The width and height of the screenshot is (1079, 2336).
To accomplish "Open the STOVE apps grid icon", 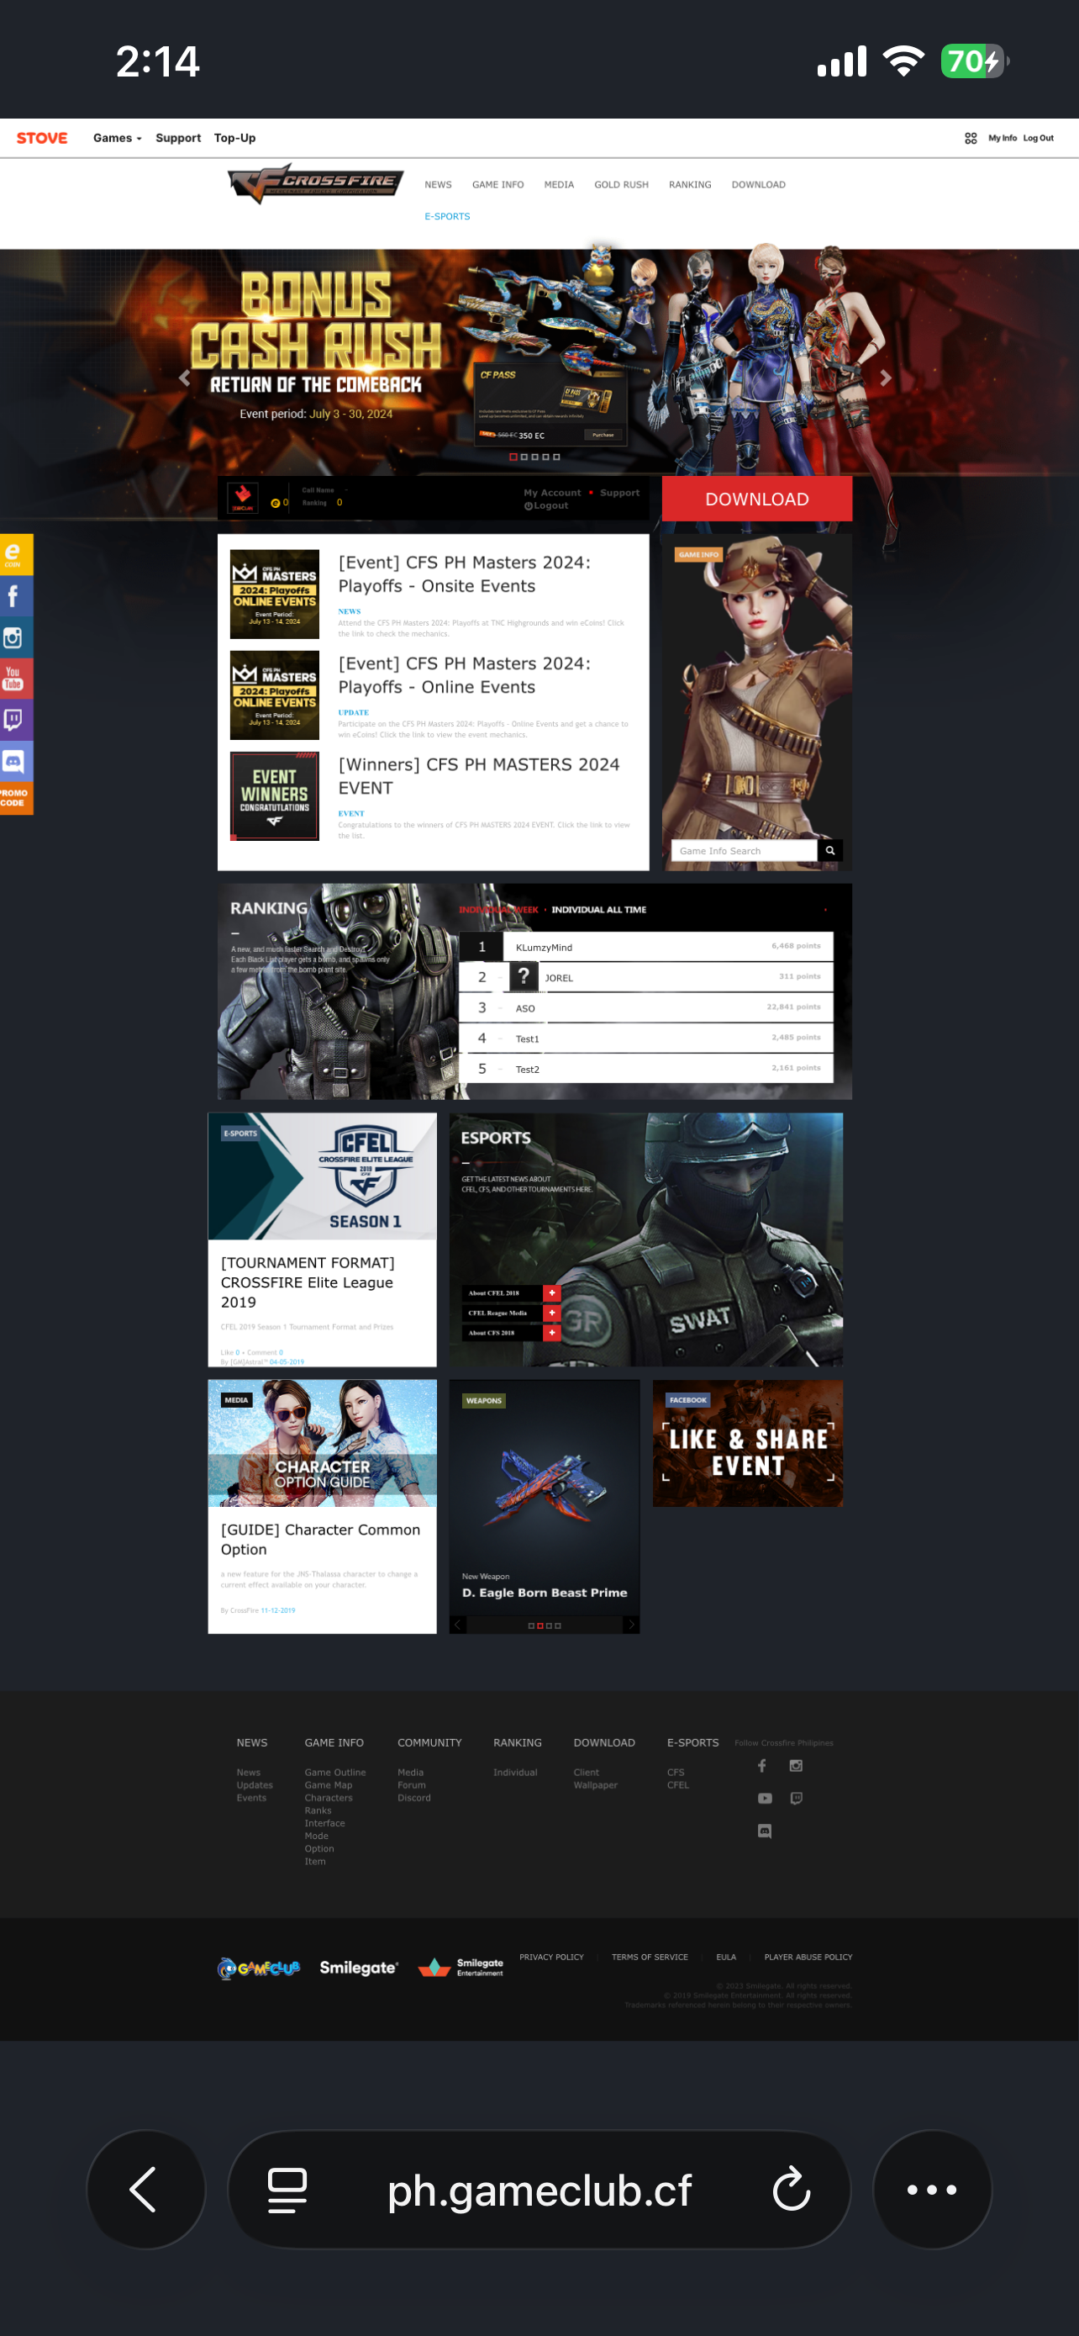I will (x=971, y=138).
